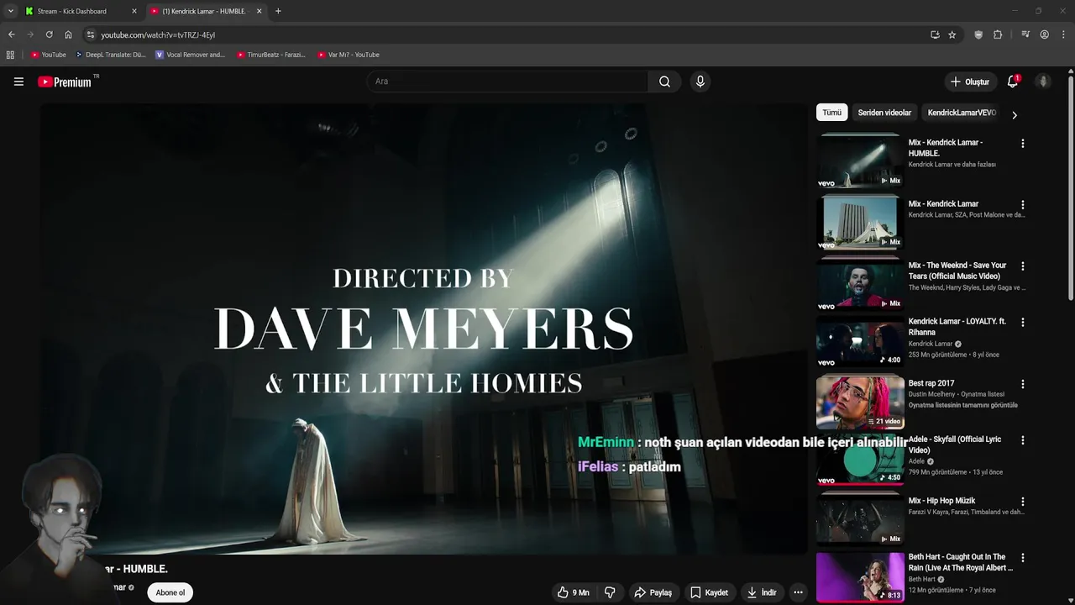
Task: Dislike the video with thumbs down
Action: click(x=610, y=592)
